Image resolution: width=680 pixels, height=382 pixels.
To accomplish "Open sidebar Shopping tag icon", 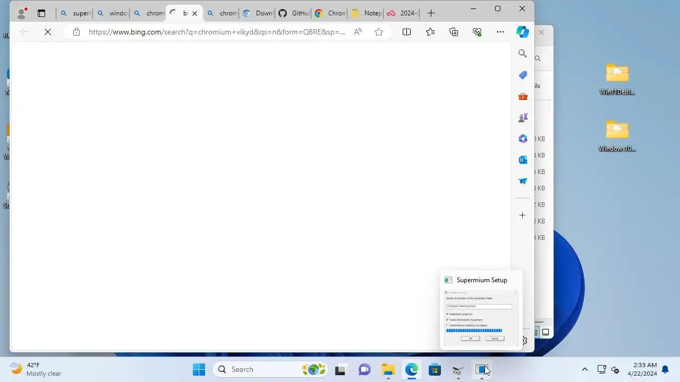I will click(x=523, y=75).
